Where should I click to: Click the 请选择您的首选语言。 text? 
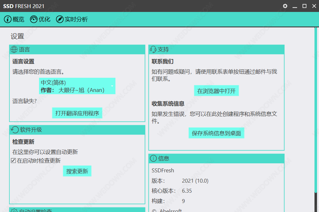pyautogui.click(x=39, y=72)
